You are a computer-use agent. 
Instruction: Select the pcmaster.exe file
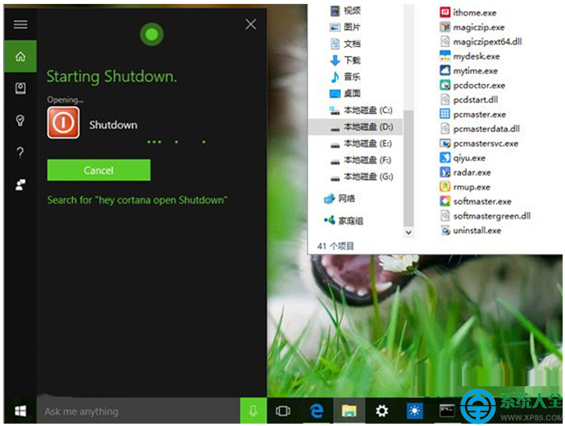(479, 114)
